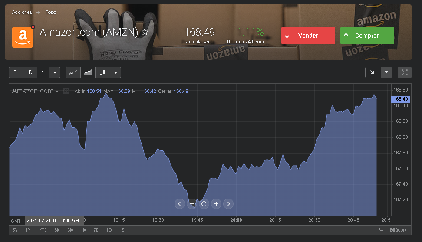Click the Amazon.com (AMZN) title
The width and height of the screenshot is (422, 242).
point(89,32)
